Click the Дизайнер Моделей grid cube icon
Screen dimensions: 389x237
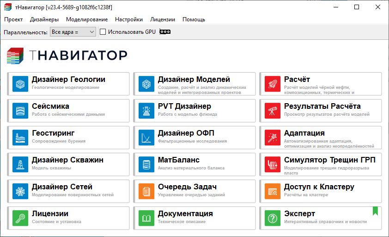[146, 84]
